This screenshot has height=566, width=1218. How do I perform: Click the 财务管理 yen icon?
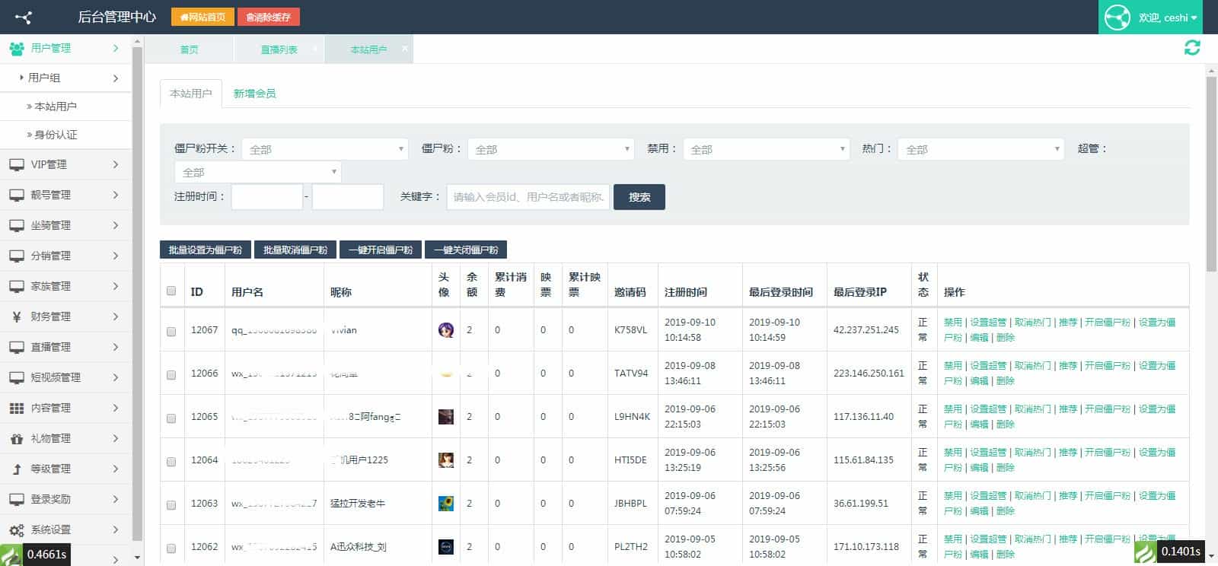click(17, 317)
